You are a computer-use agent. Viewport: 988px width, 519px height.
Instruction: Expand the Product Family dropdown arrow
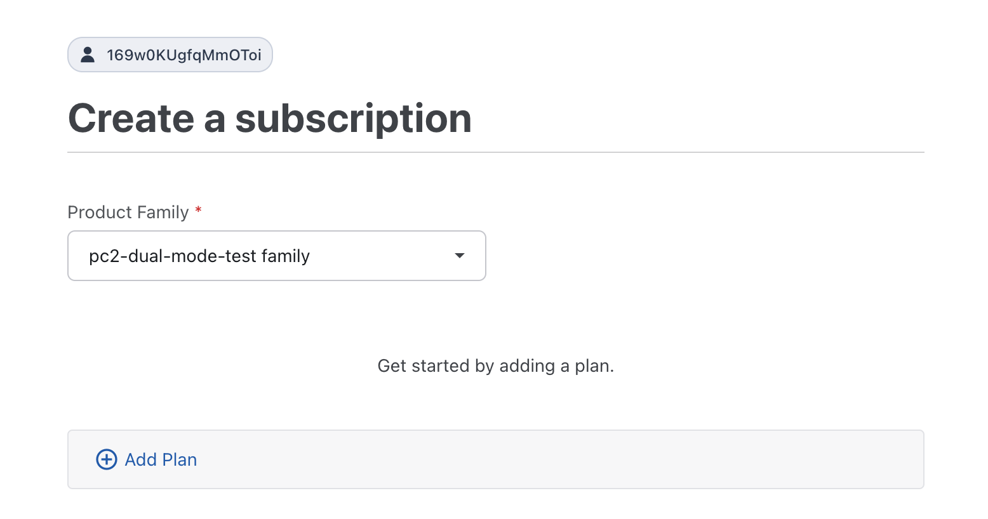point(460,256)
